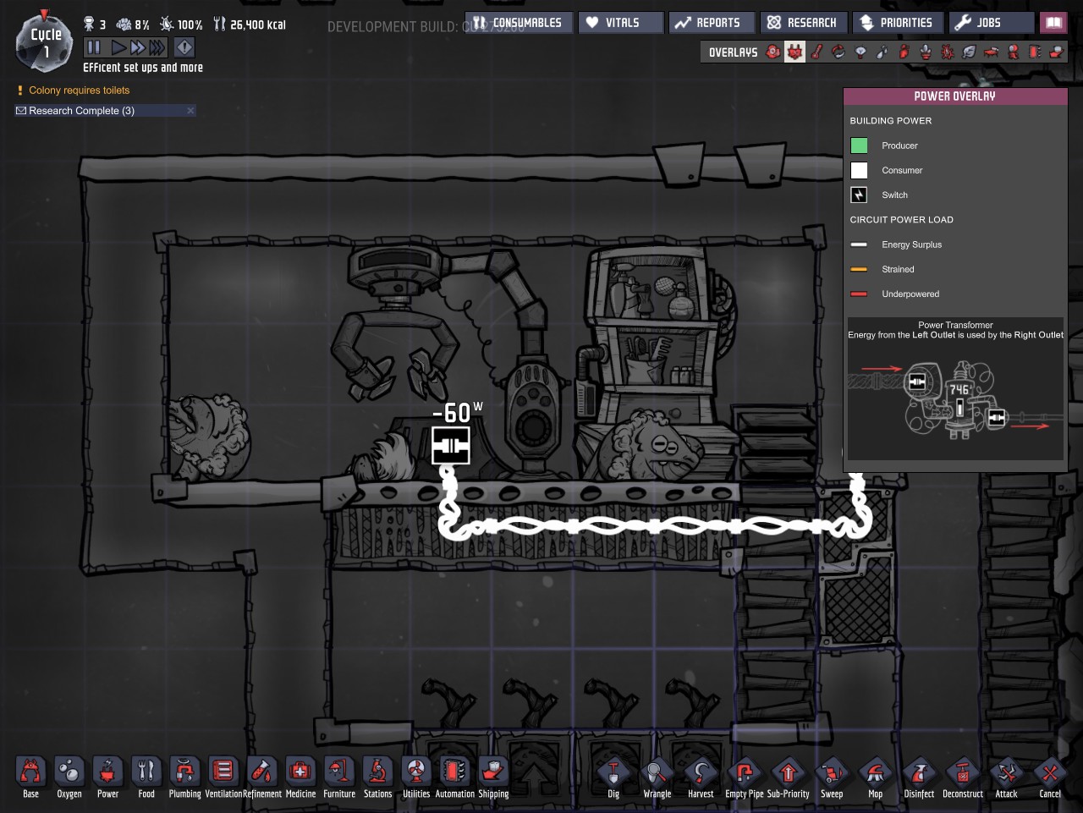Select the Cancel tool
Screen dimensions: 1083x813
(1050, 777)
